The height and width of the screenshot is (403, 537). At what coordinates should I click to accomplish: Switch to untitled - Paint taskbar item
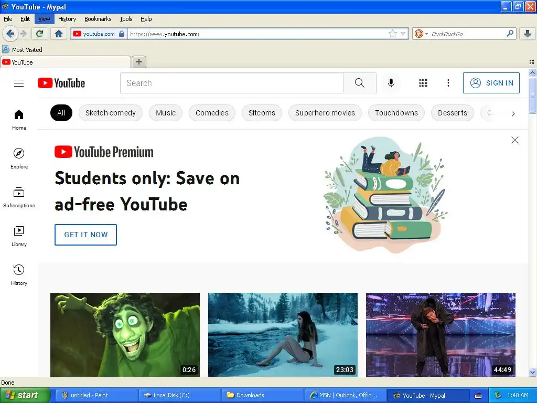pyautogui.click(x=96, y=395)
